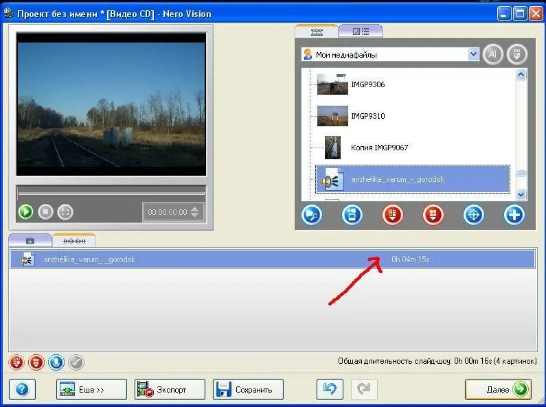This screenshot has height=407, width=546.
Task: Click the blue target crosshair icon
Action: click(x=474, y=215)
